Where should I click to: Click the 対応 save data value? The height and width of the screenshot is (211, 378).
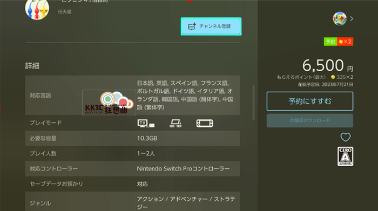(x=142, y=184)
